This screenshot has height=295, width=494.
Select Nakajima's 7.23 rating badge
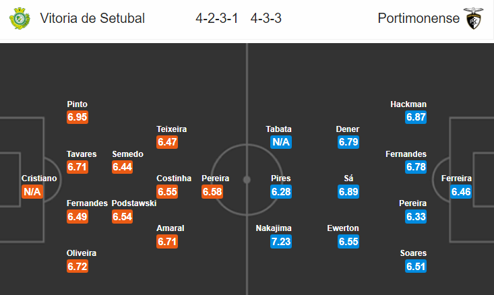coord(281,242)
